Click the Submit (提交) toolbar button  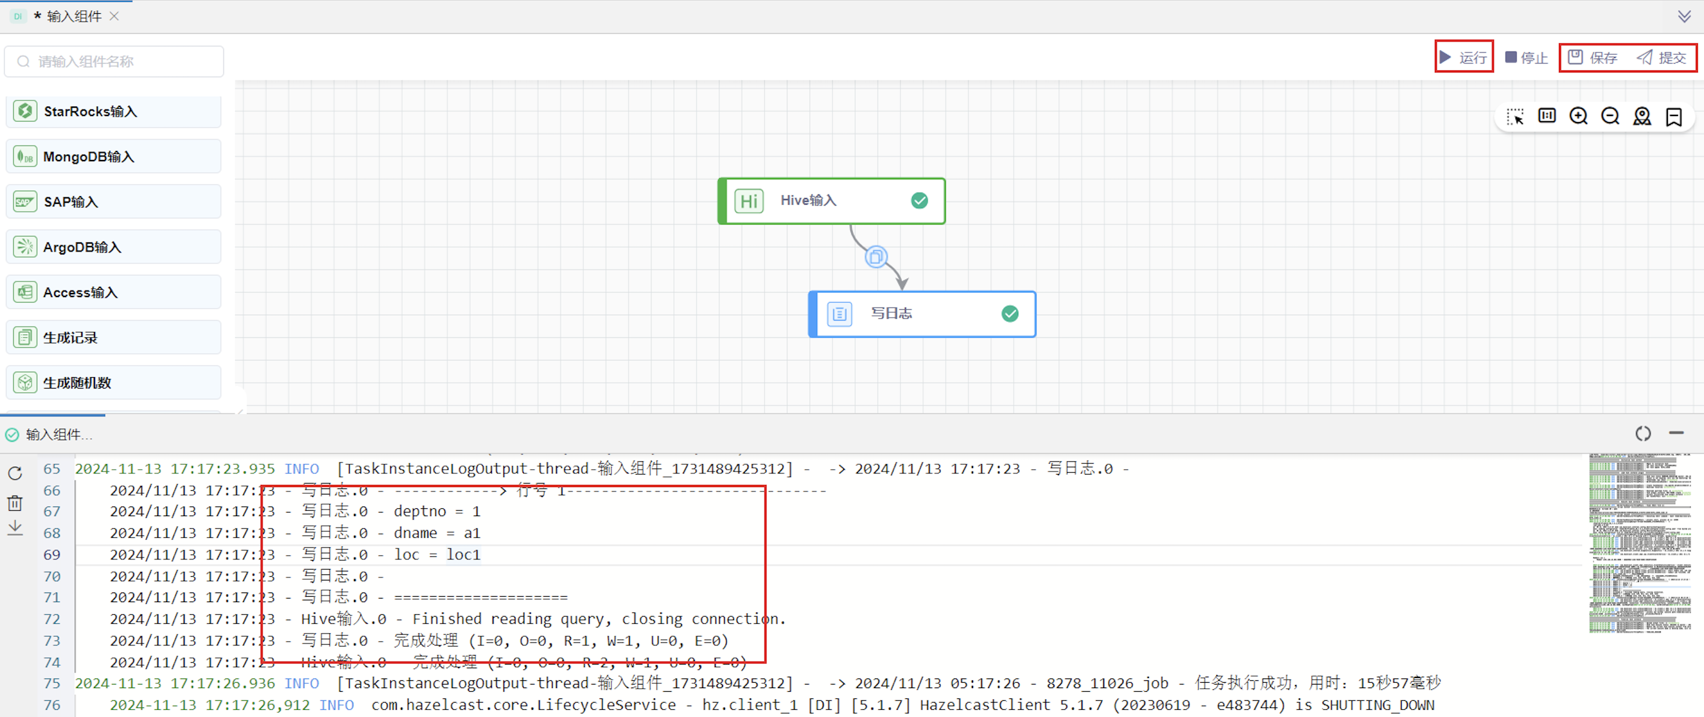(1661, 58)
